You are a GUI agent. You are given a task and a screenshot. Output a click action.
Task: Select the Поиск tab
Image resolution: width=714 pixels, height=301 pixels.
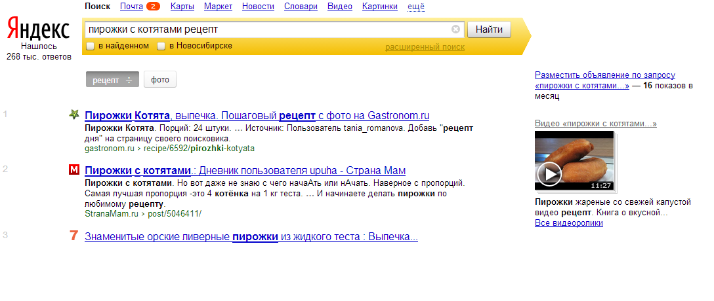97,7
